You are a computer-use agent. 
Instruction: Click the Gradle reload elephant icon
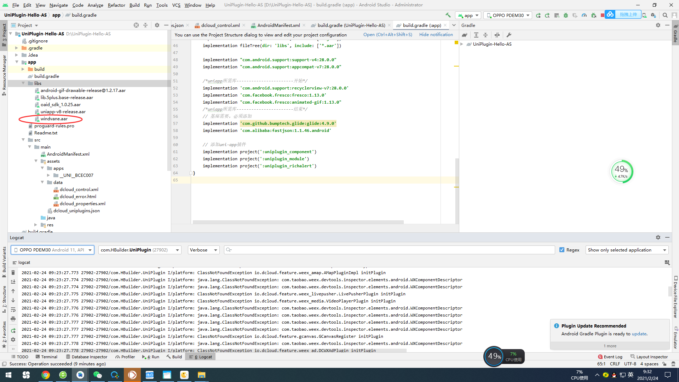tap(465, 35)
